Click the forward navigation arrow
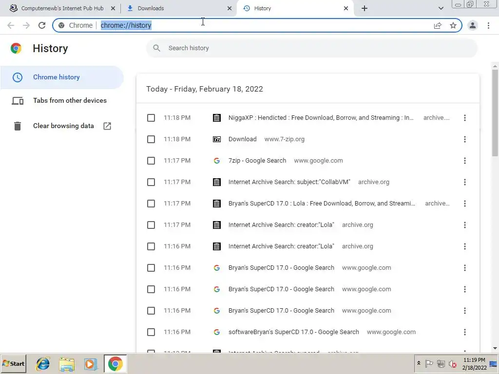 (x=26, y=25)
